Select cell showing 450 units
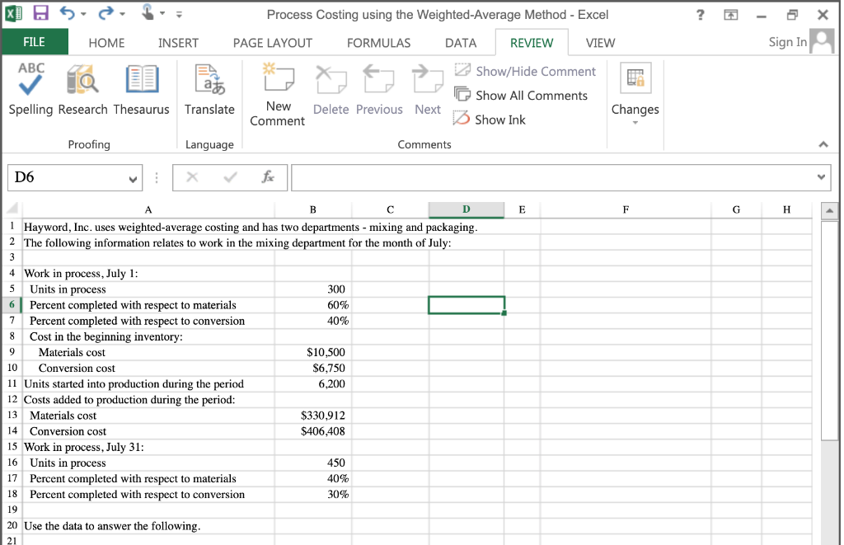Screen dimensions: 844x545 [312, 463]
